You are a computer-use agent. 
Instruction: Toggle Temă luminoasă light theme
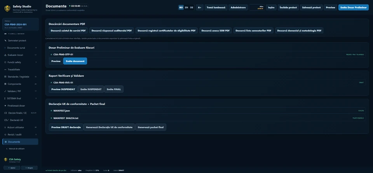[216, 7]
